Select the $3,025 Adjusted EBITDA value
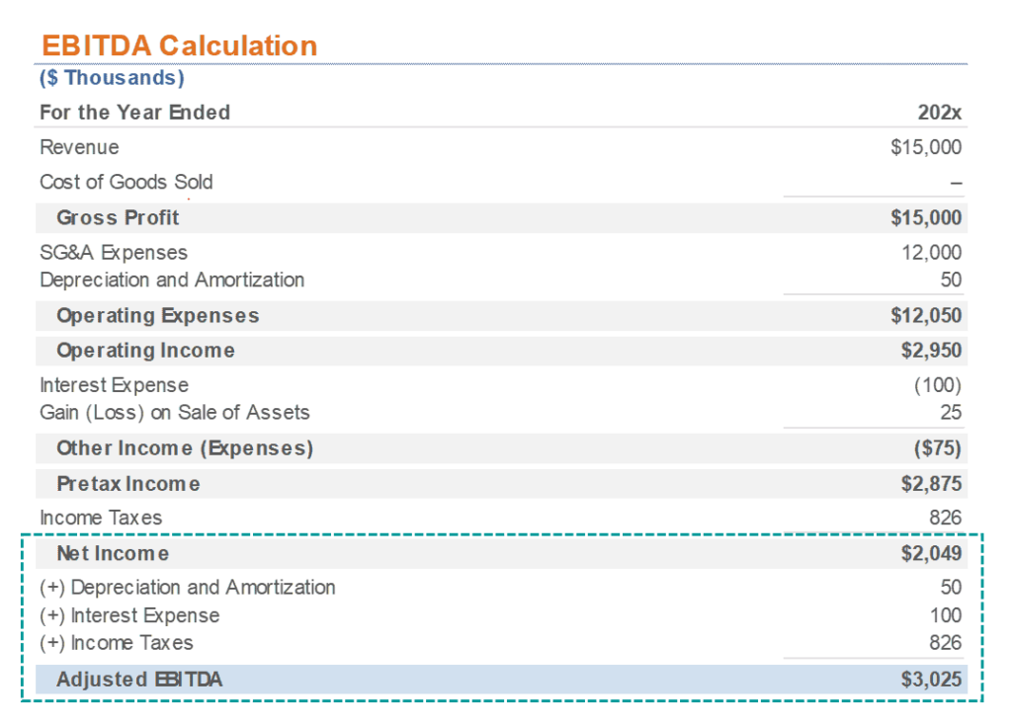 coord(930,680)
